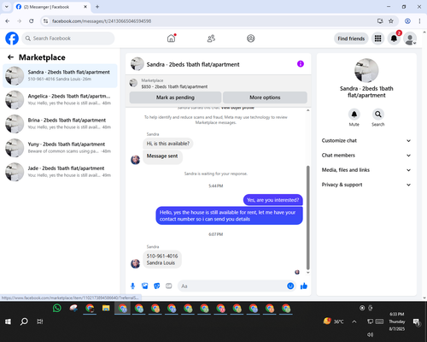Image resolution: width=427 pixels, height=342 pixels.
Task: Choose a sticker icon
Action: 157,286
